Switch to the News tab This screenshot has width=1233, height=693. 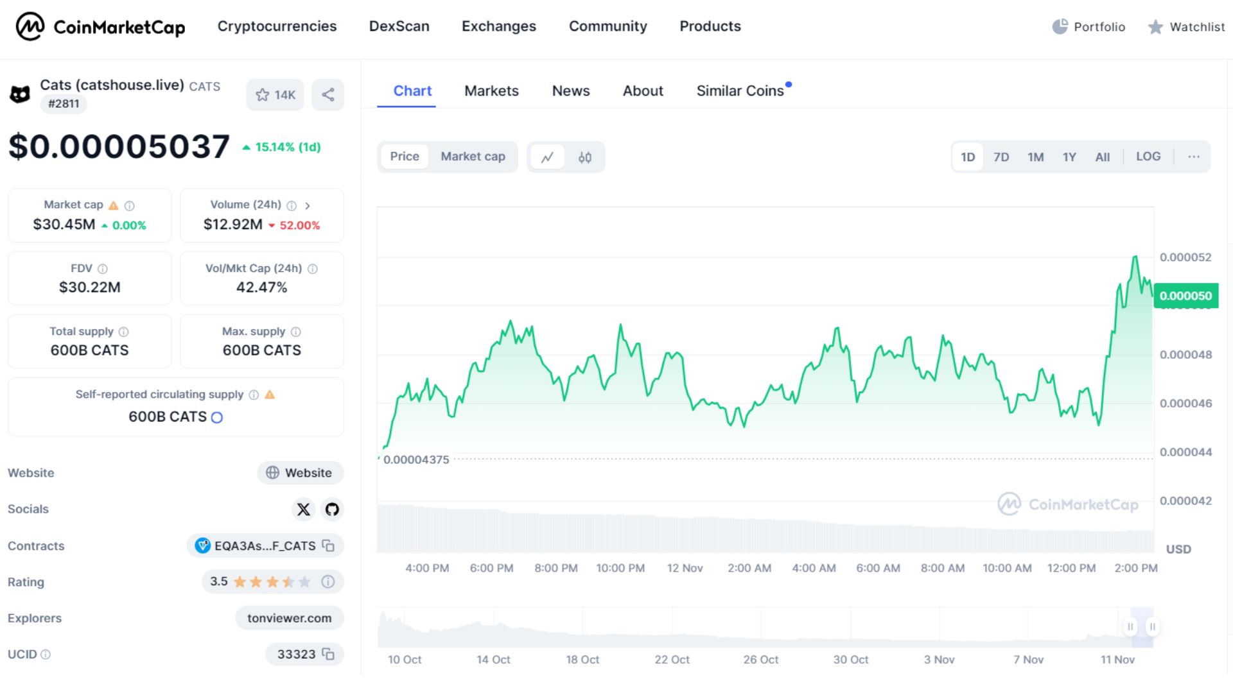point(571,91)
